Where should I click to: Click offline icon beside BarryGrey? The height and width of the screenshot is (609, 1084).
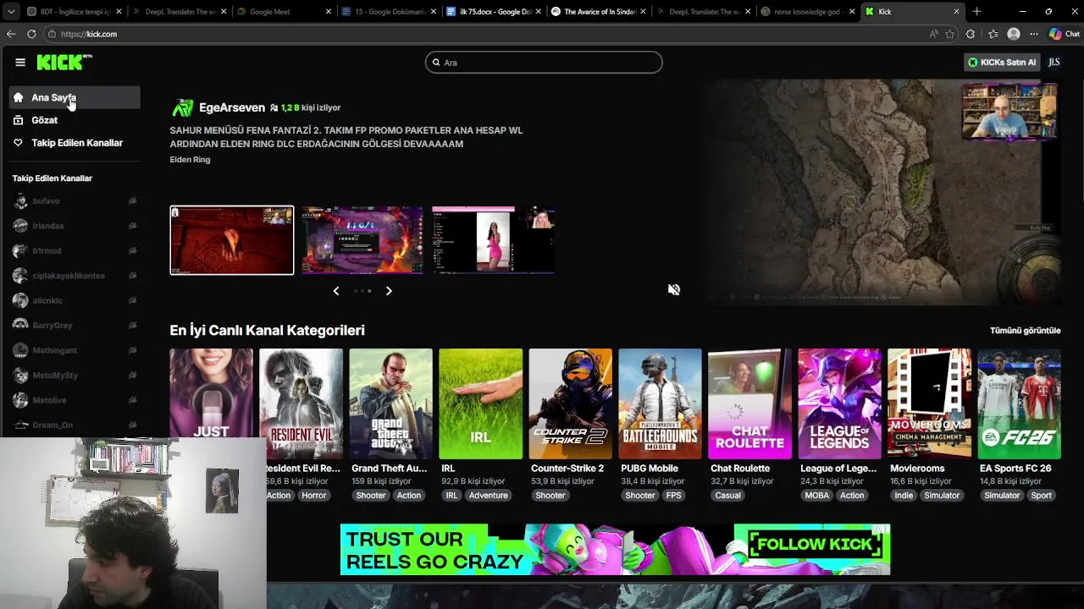[132, 326]
